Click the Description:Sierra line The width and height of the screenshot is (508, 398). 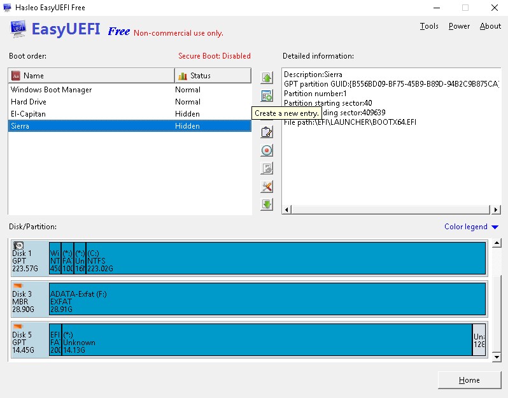313,75
